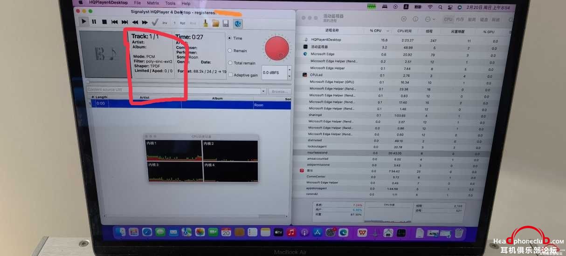Select the Microsoft Edge process row

(x=400, y=54)
